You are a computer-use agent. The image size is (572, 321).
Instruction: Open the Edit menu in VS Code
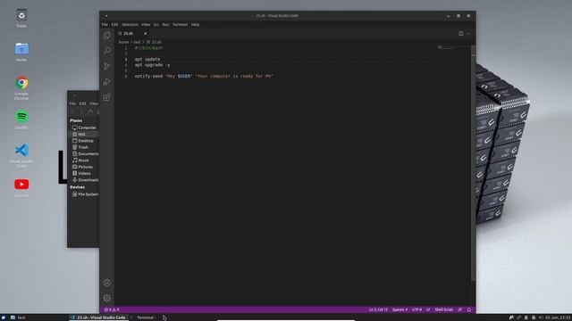point(114,24)
